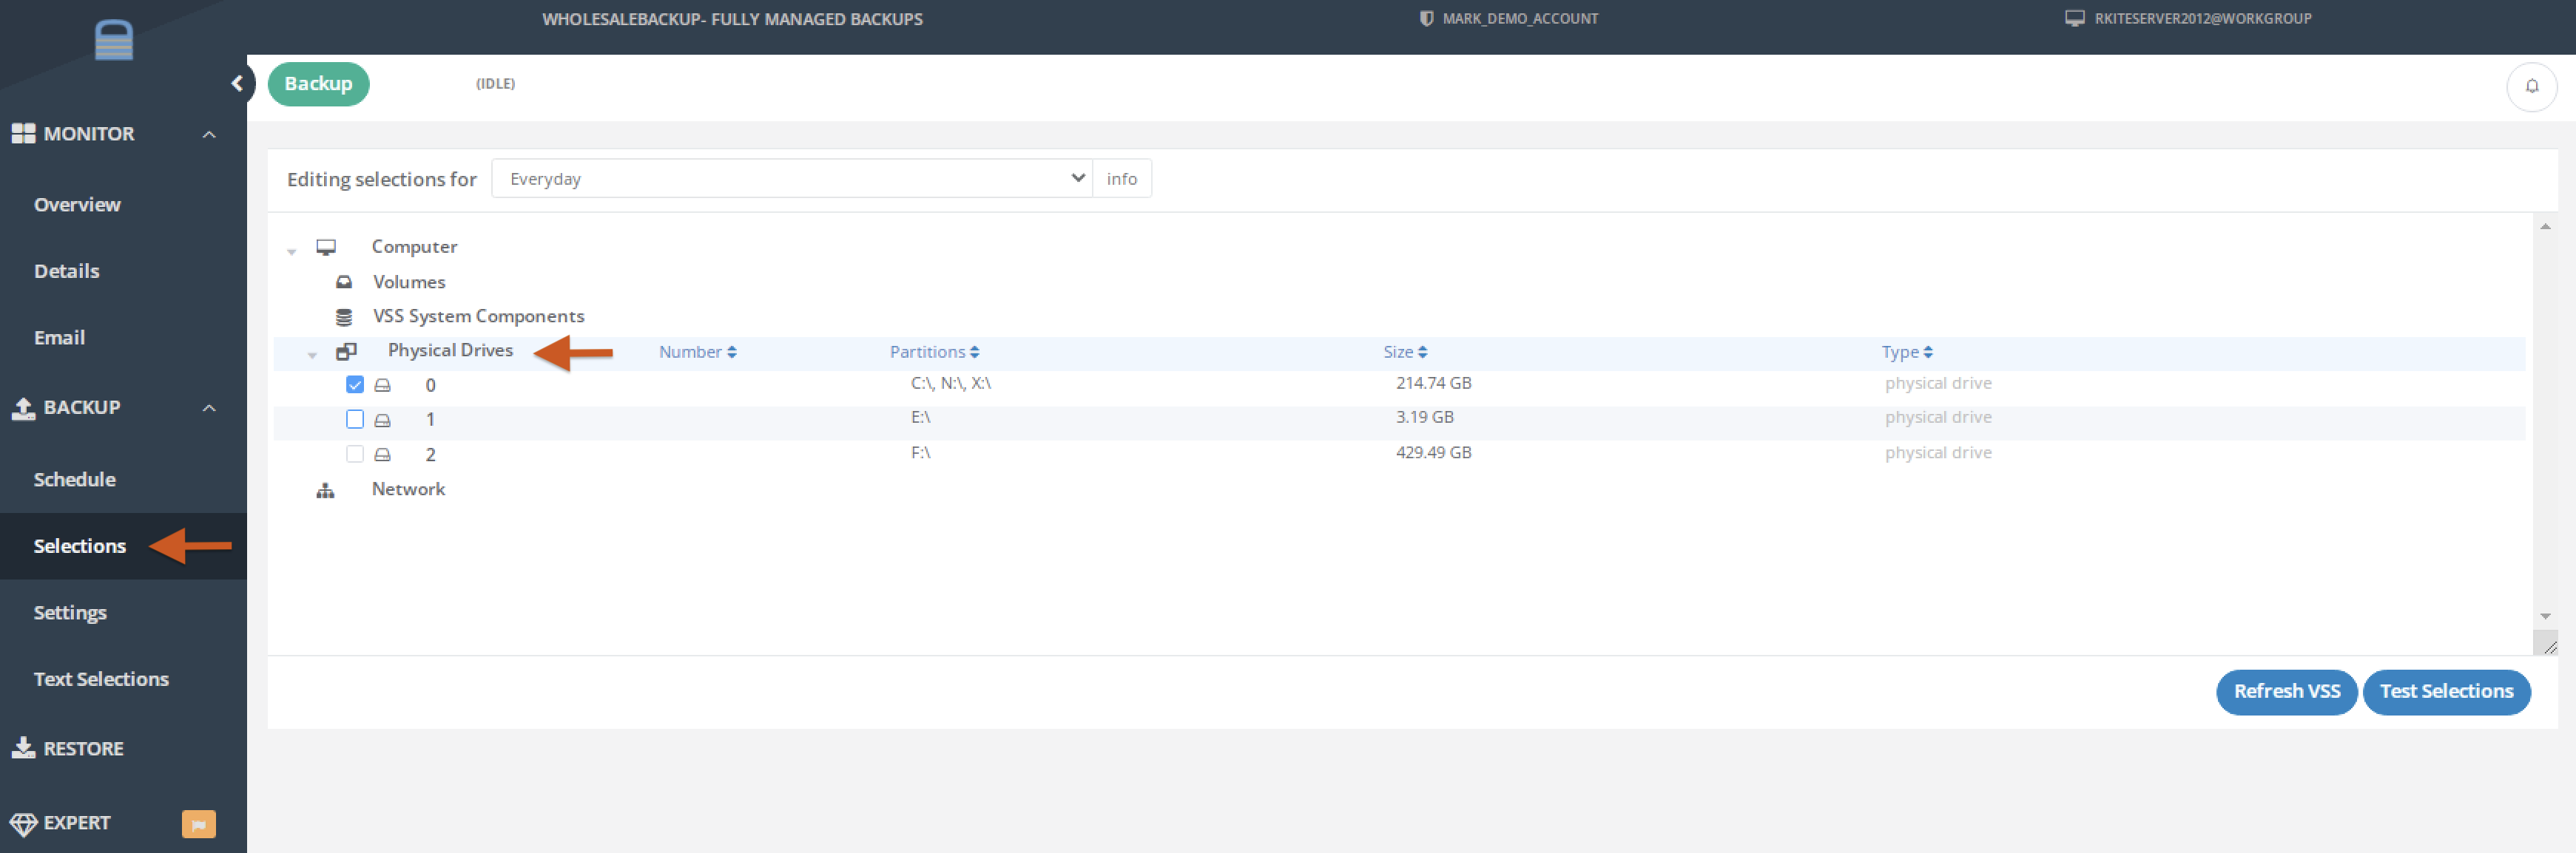Click the drive icon for drive 0
The width and height of the screenshot is (2576, 853).
pyautogui.click(x=382, y=386)
